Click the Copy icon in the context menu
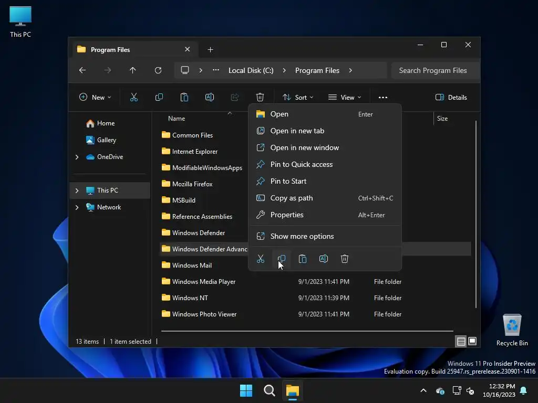The image size is (538, 403). [282, 259]
